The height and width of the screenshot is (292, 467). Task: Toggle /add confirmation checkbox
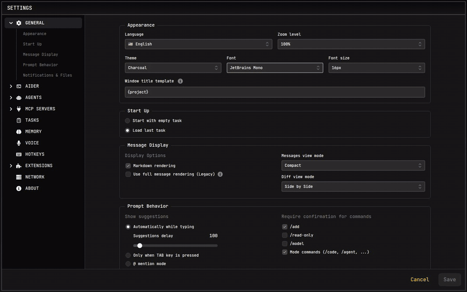click(285, 227)
